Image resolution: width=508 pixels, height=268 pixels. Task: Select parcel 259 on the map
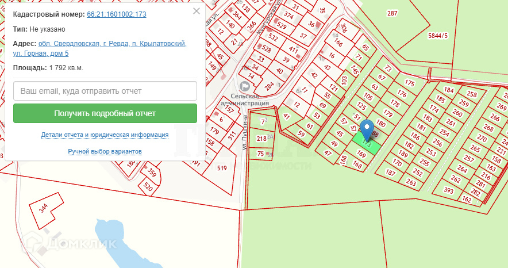(464, 104)
